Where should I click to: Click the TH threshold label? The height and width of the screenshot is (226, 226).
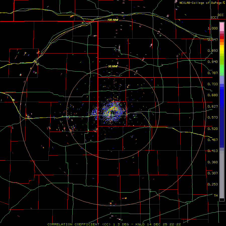(216, 196)
